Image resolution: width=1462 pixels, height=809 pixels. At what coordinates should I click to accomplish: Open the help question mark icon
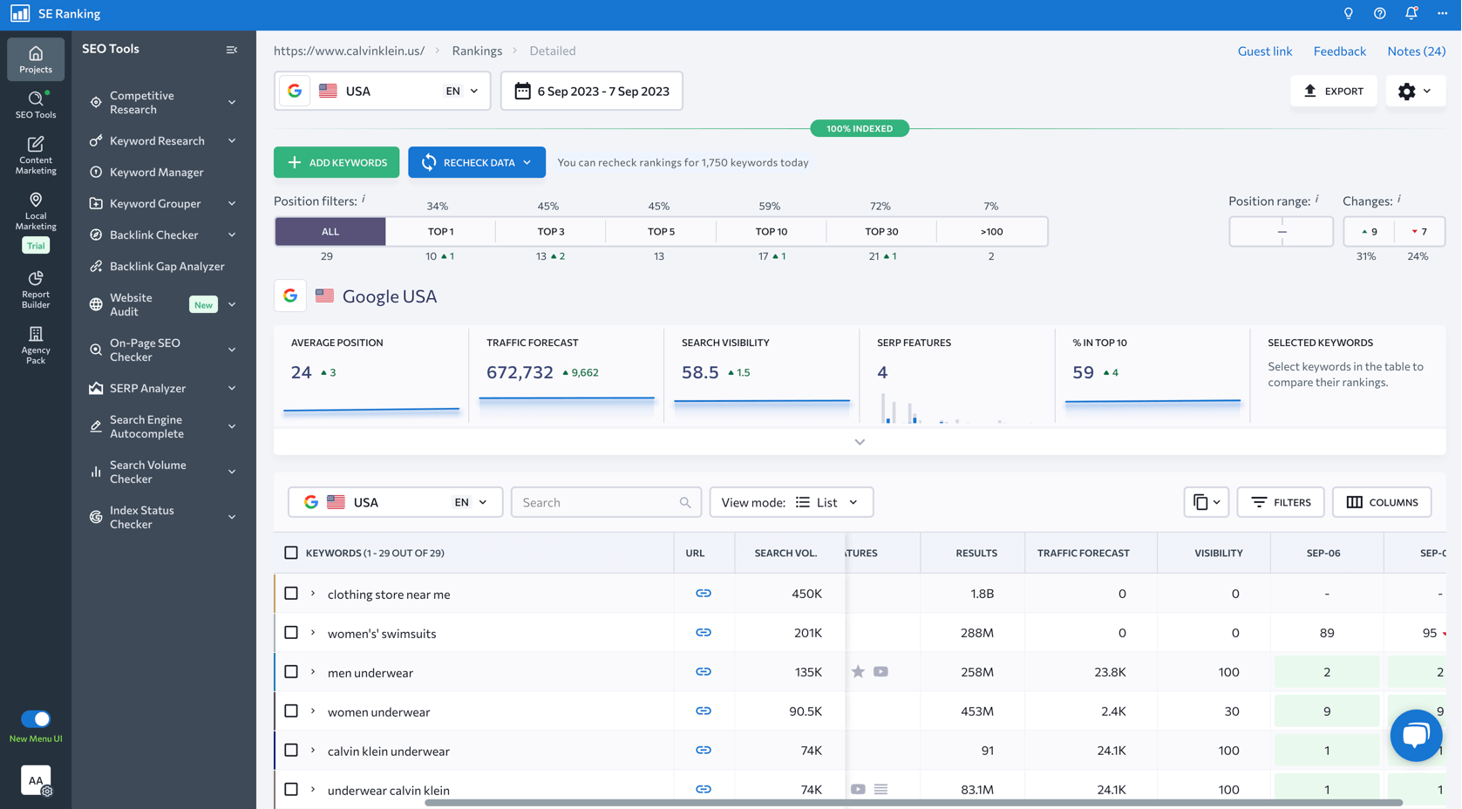point(1379,14)
